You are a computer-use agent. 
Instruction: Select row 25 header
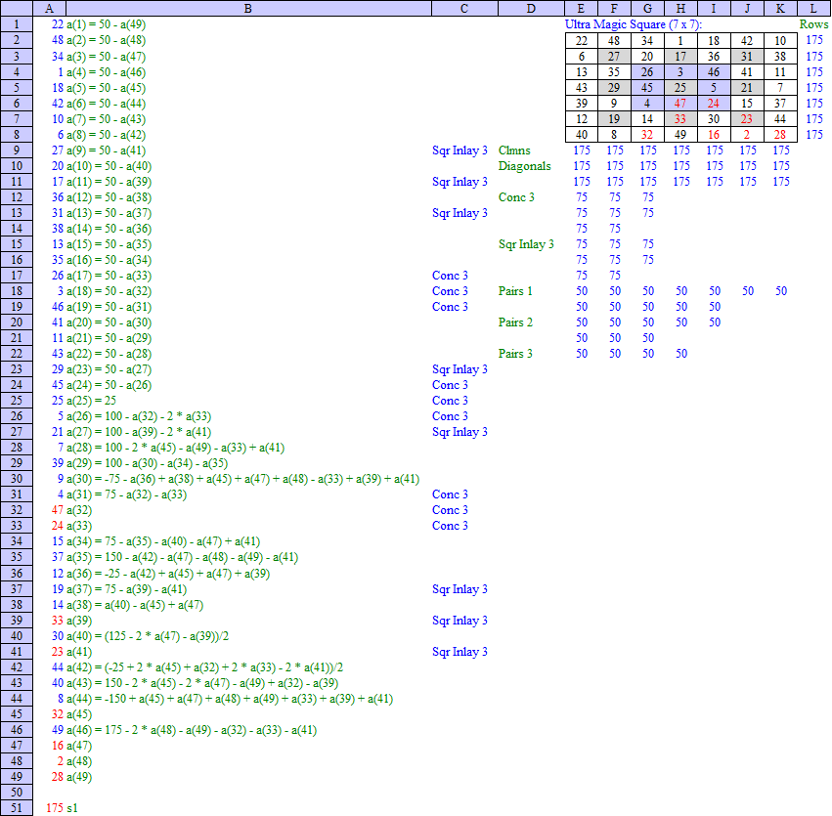pos(17,401)
